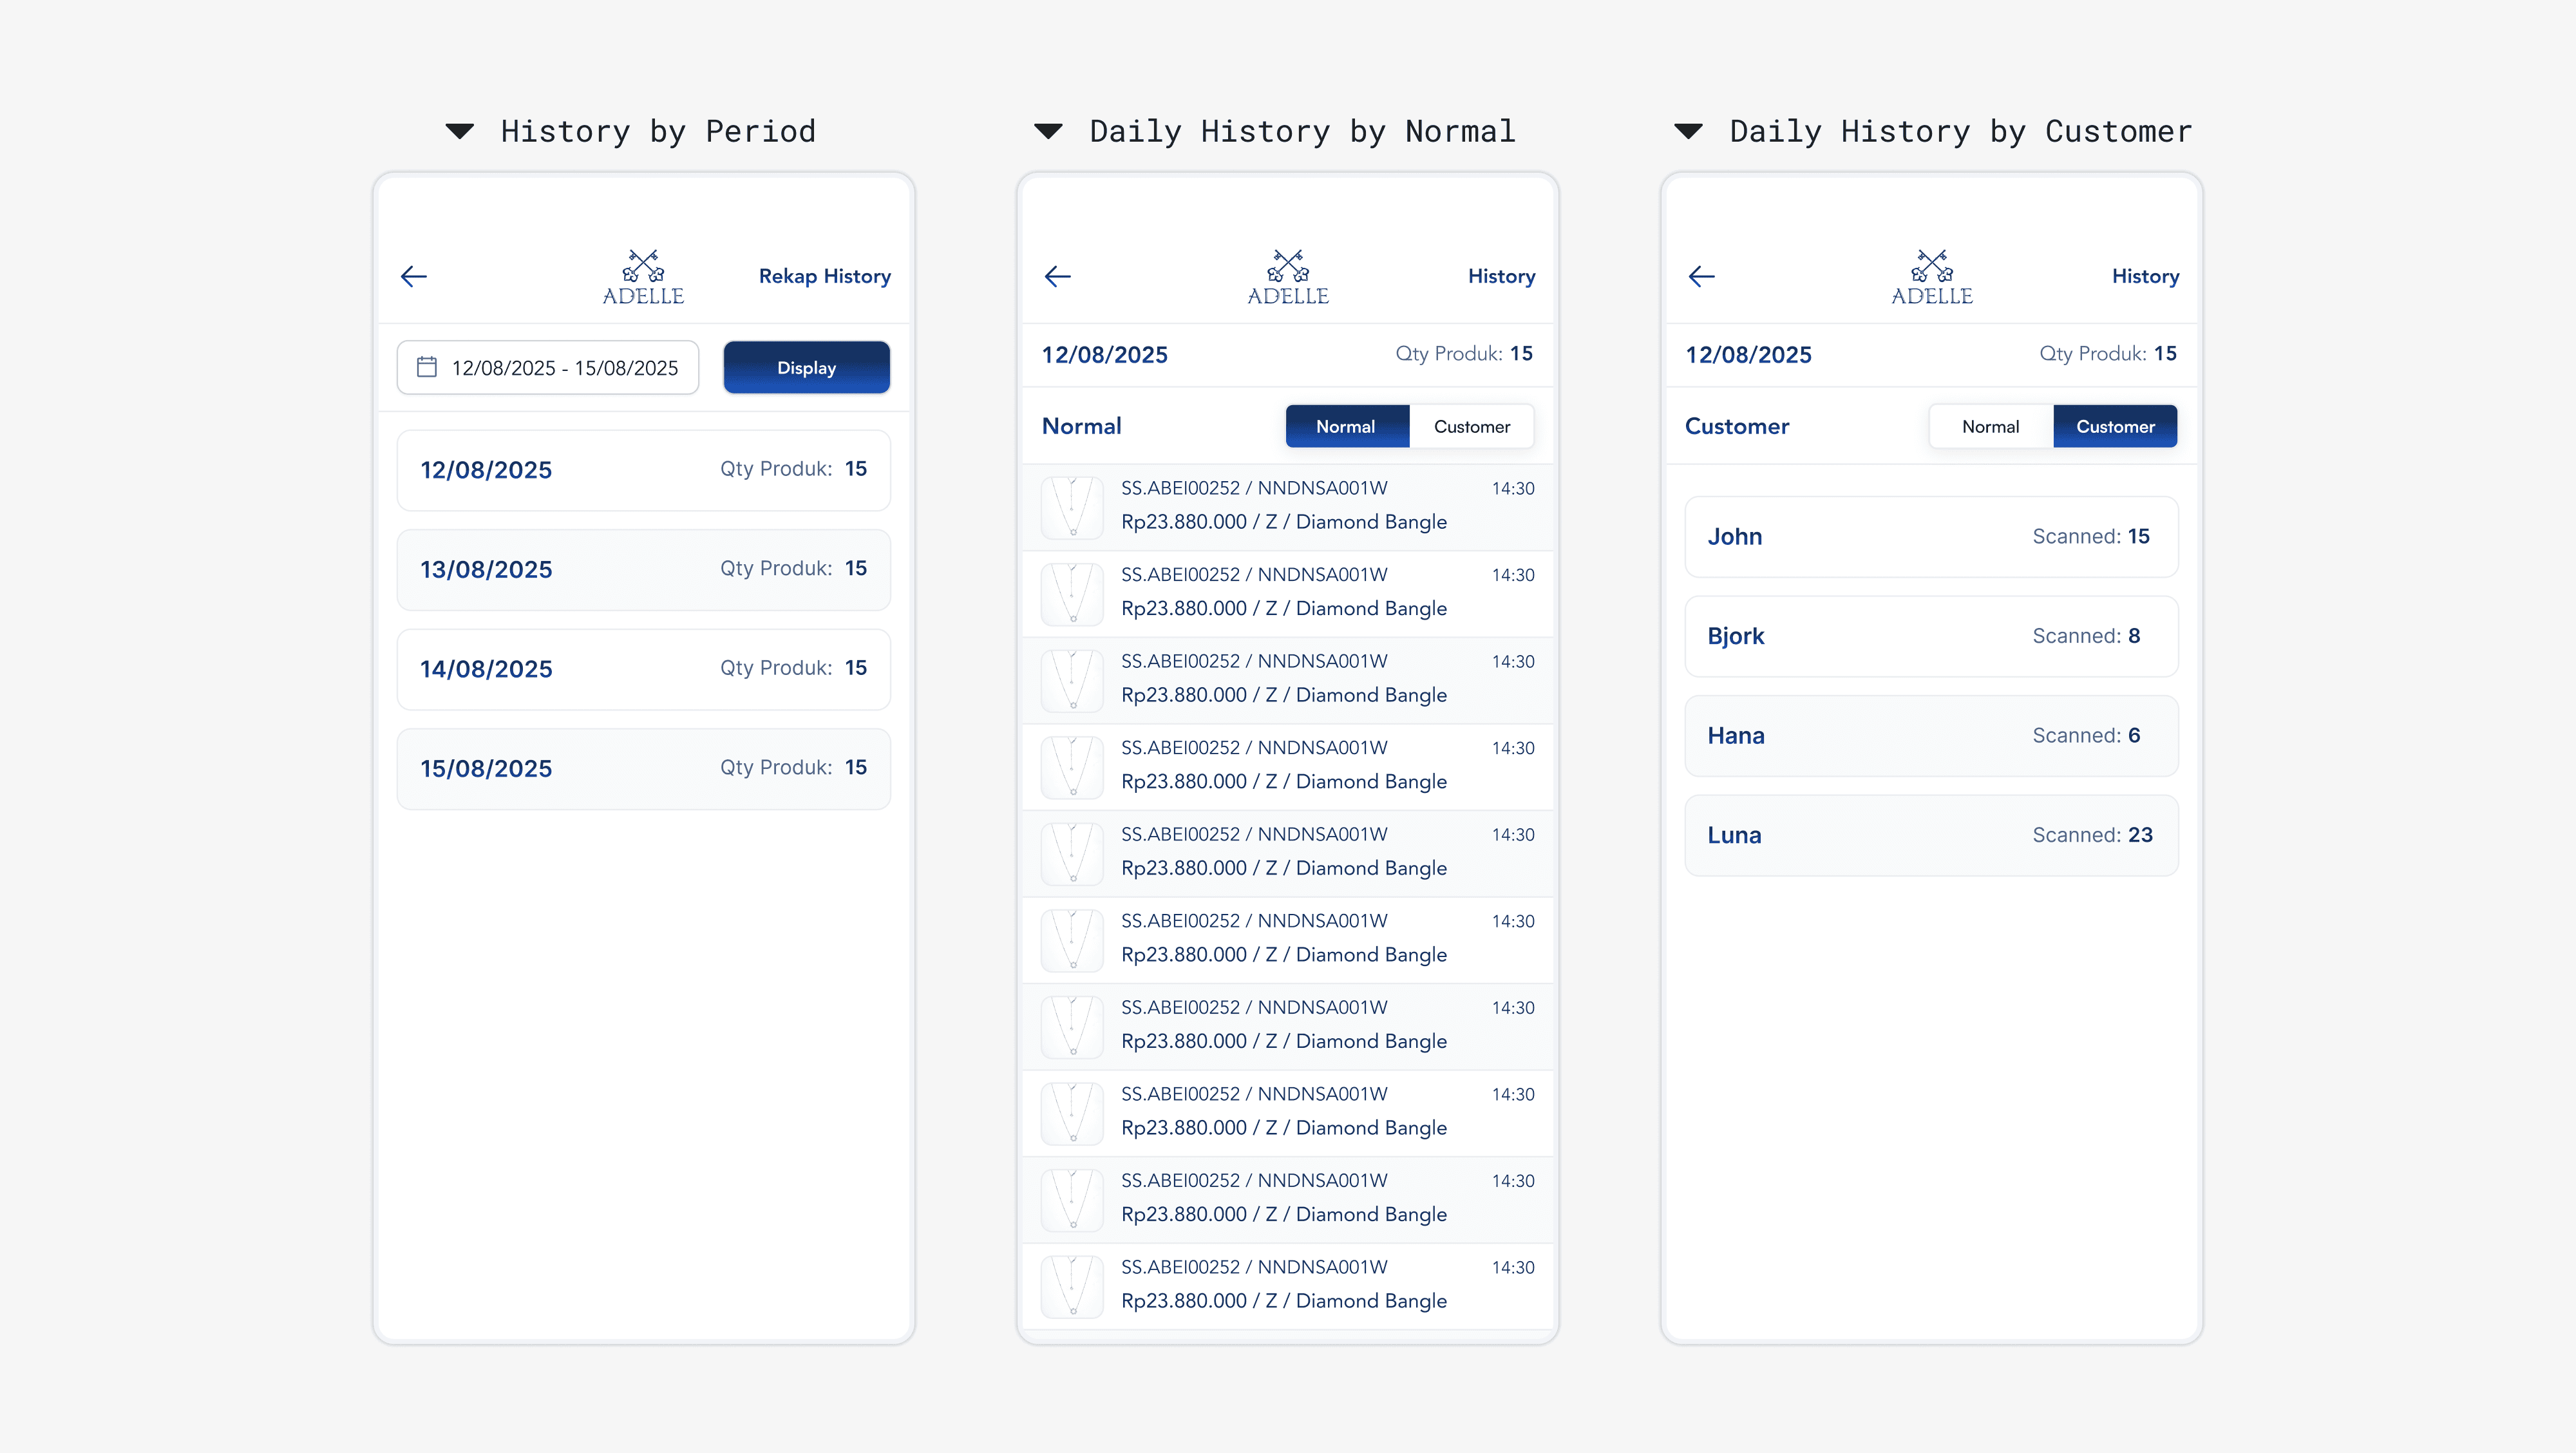Viewport: 2576px width, 1453px height.
Task: Collapse the History by Period section triangle
Action: pyautogui.click(x=460, y=131)
